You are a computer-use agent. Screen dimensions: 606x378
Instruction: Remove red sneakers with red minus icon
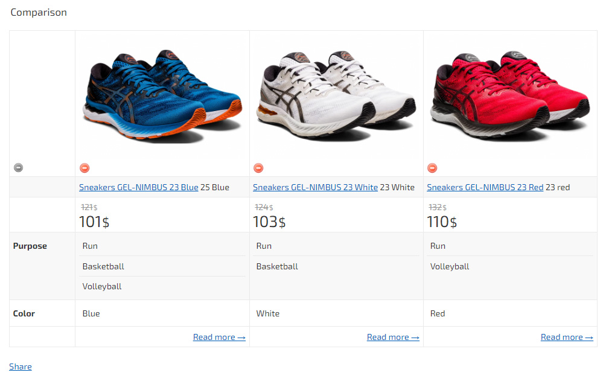pyautogui.click(x=432, y=168)
